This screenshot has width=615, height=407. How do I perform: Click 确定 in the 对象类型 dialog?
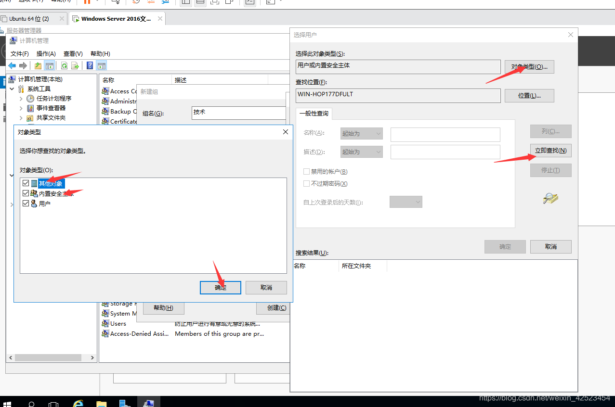(220, 288)
